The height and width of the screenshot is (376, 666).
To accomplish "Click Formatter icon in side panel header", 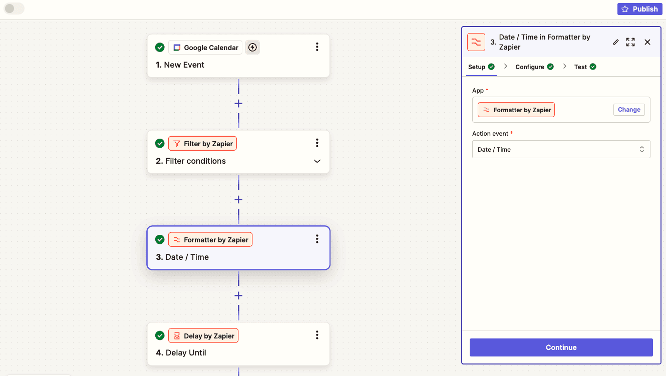I will click(x=476, y=42).
